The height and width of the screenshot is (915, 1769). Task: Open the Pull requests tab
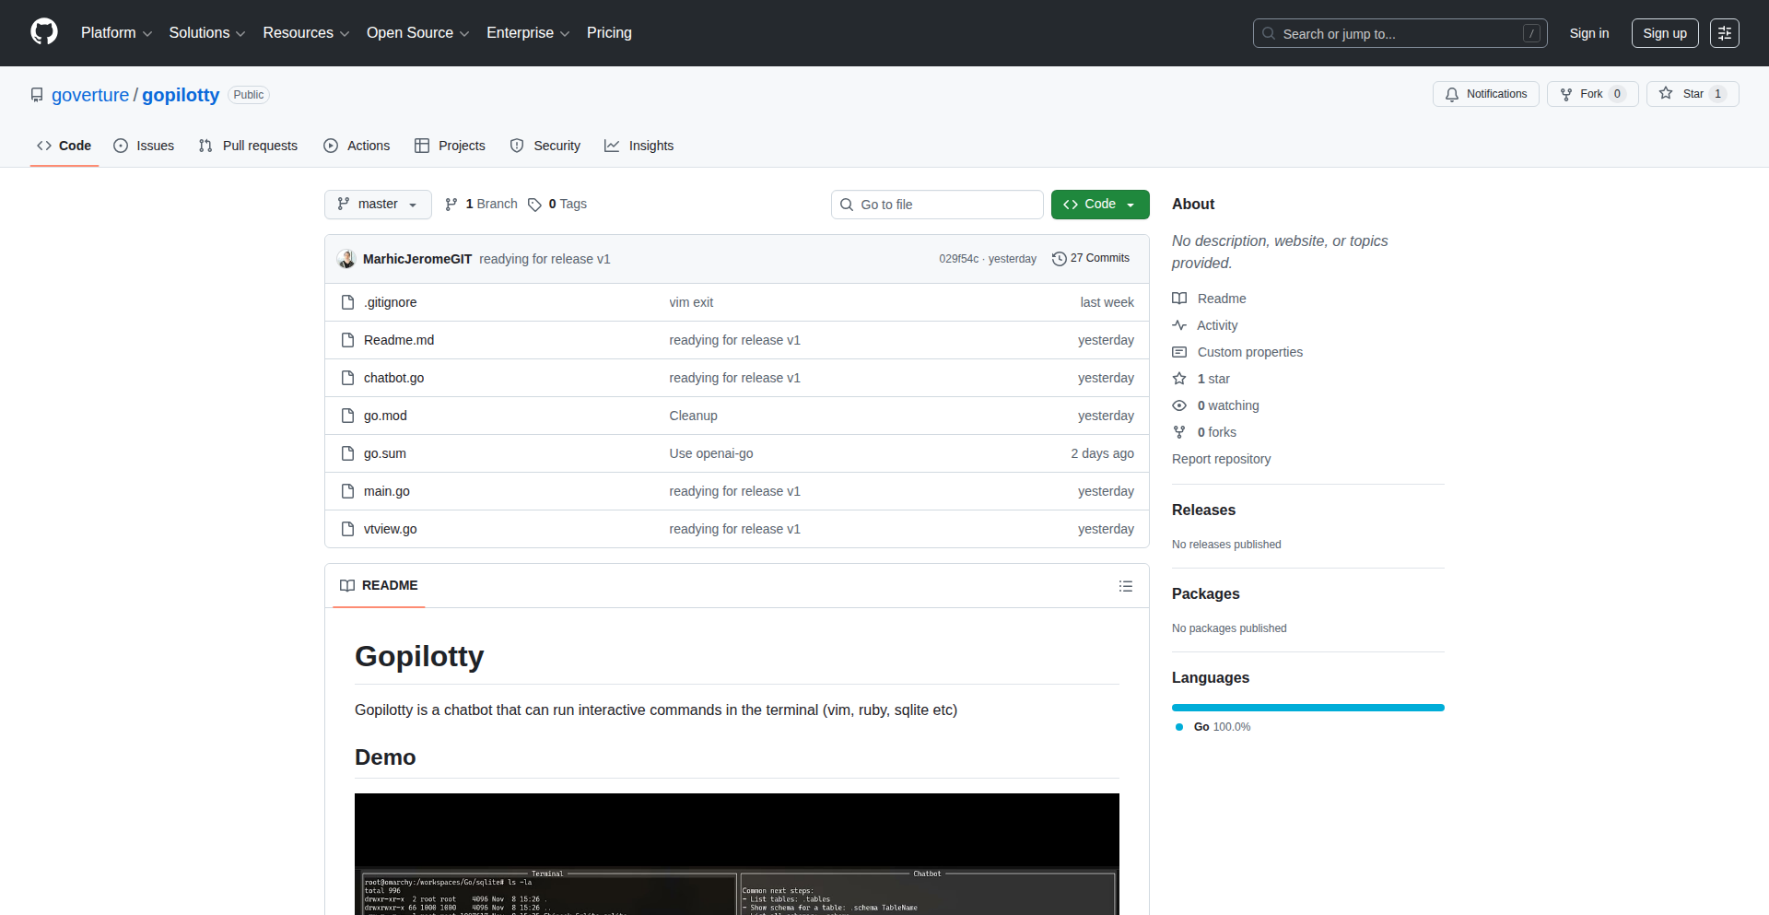(x=248, y=146)
